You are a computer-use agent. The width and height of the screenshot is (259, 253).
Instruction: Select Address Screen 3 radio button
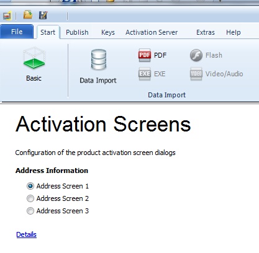pyautogui.click(x=30, y=211)
